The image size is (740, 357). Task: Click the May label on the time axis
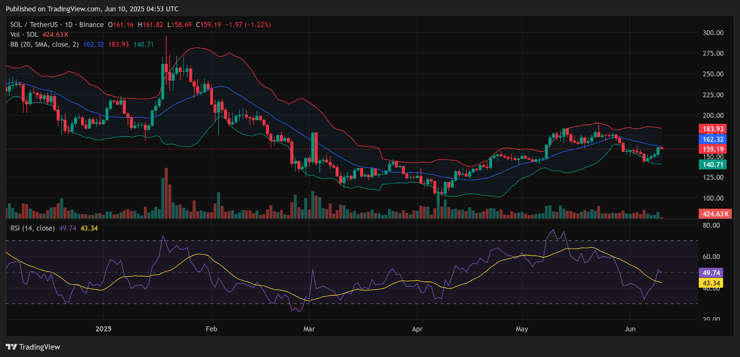522,329
